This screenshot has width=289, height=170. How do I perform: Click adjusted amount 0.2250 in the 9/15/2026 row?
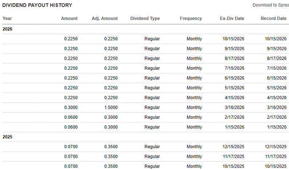tap(111, 49)
